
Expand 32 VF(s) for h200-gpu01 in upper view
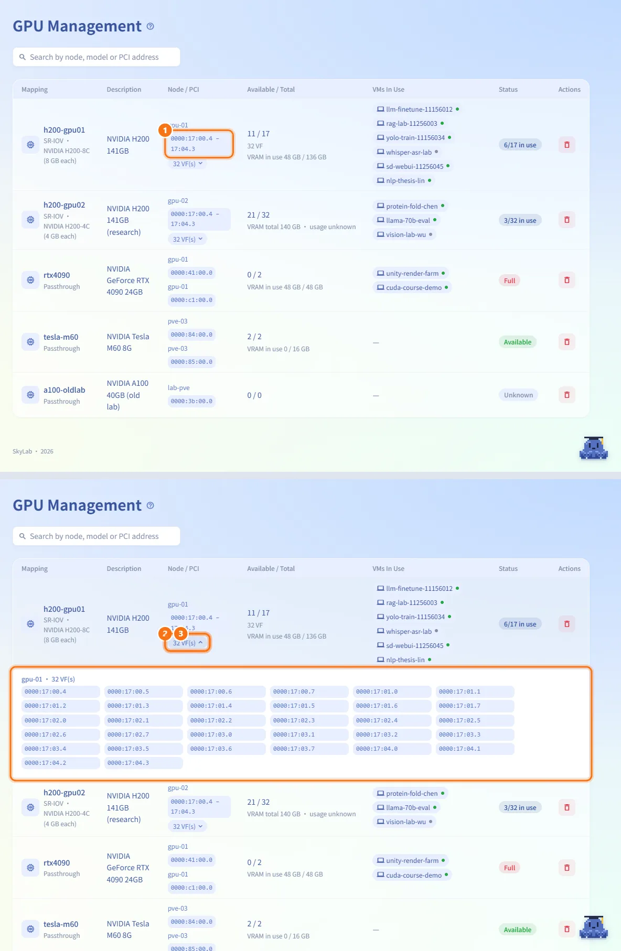tap(188, 164)
